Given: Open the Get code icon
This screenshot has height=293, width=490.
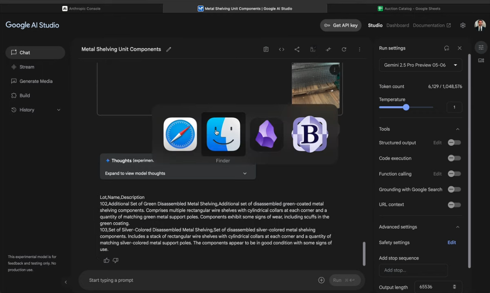Looking at the screenshot, I should [282, 50].
